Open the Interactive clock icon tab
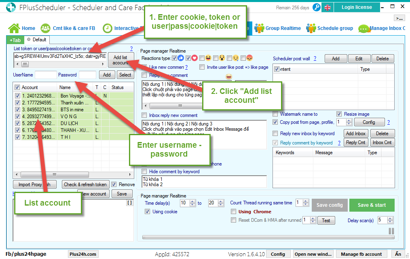This screenshot has height=259, width=410. pos(107,28)
